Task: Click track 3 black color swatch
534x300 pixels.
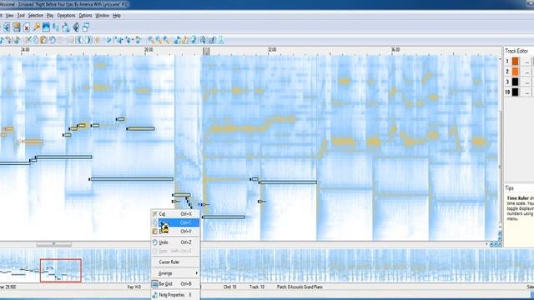Action: pyautogui.click(x=516, y=82)
